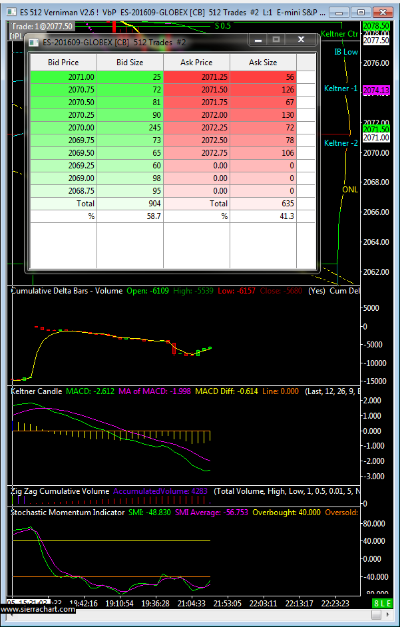
Task: Maximize the ES 512 Verniman chart window
Action: click(x=361, y=12)
